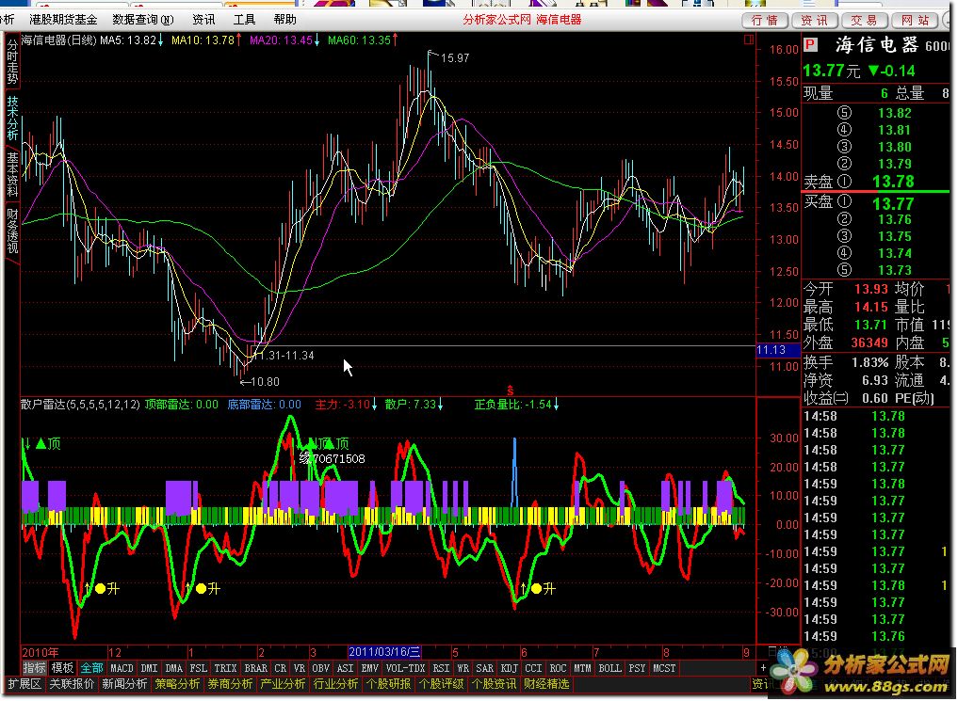Choose the VR indicator
Viewport: 958px width, 701px height.
pos(300,668)
